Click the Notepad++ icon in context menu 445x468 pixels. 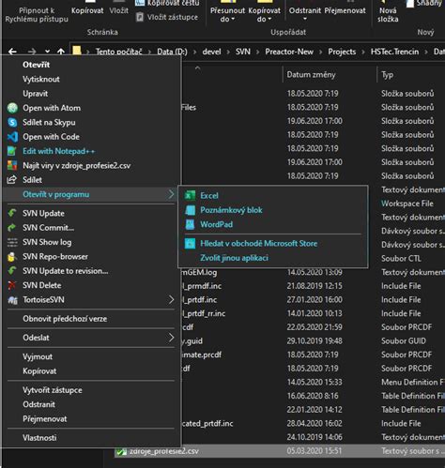pyautogui.click(x=12, y=151)
